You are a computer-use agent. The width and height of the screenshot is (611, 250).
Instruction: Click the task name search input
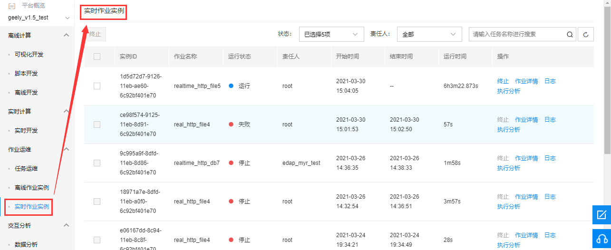[517, 34]
